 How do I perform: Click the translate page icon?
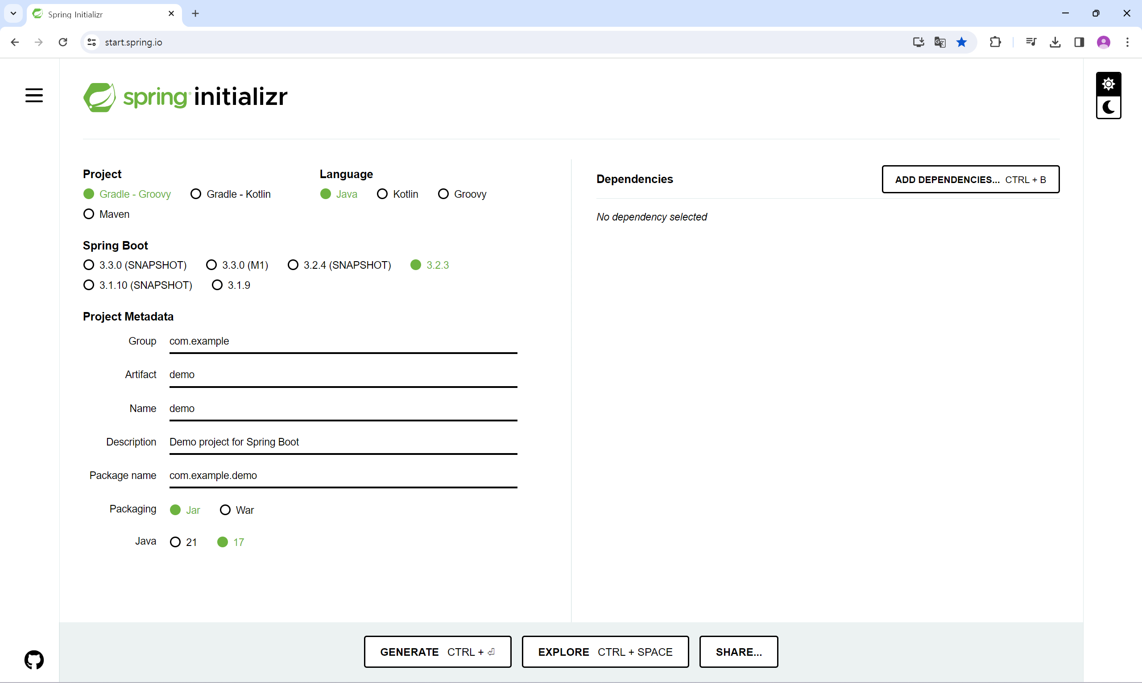pyautogui.click(x=939, y=42)
